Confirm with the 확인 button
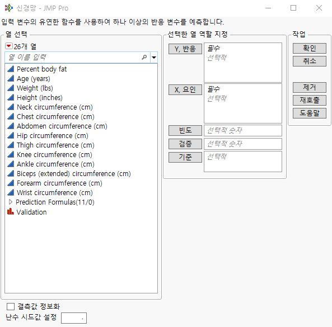Image resolution: width=332 pixels, height=327 pixels. (310, 49)
